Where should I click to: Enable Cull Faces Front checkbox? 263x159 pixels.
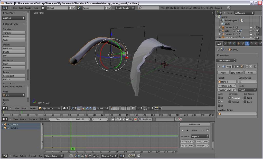point(245,98)
